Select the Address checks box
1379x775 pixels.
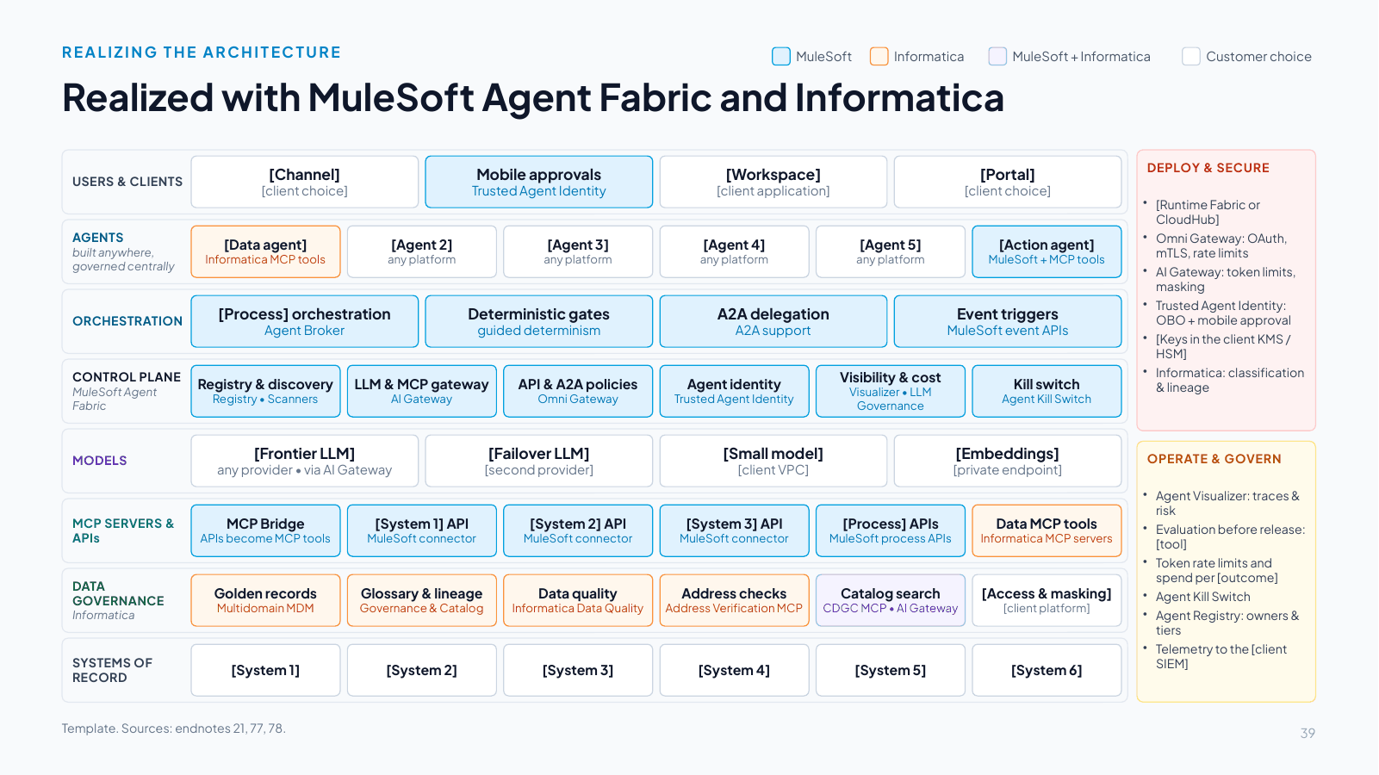[x=734, y=600]
